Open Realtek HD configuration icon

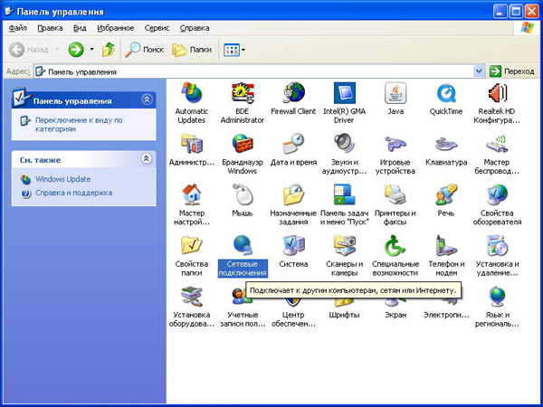click(x=497, y=93)
